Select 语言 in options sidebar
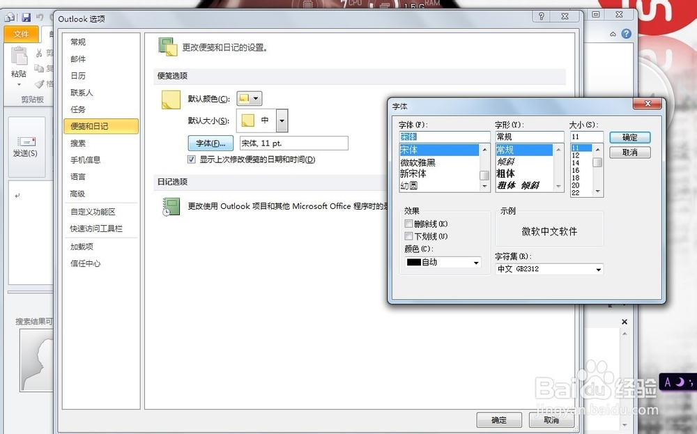Screen dimensions: 697x434 [101, 176]
